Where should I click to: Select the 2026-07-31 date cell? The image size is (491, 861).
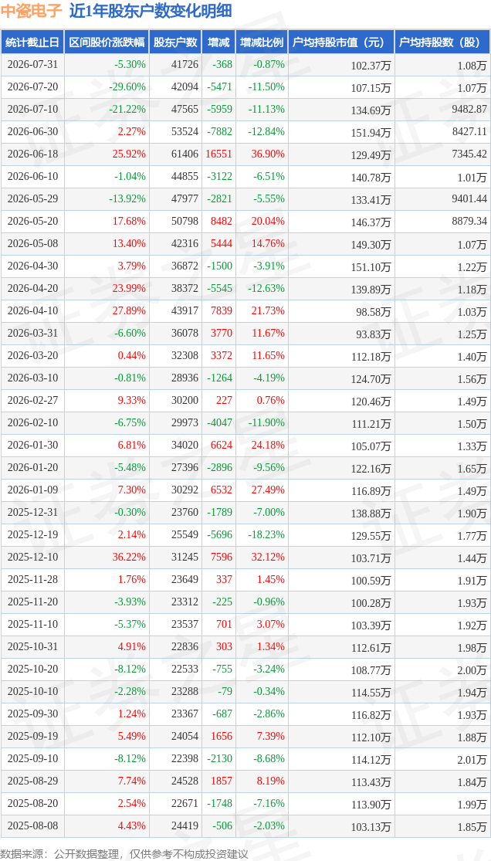click(32, 64)
